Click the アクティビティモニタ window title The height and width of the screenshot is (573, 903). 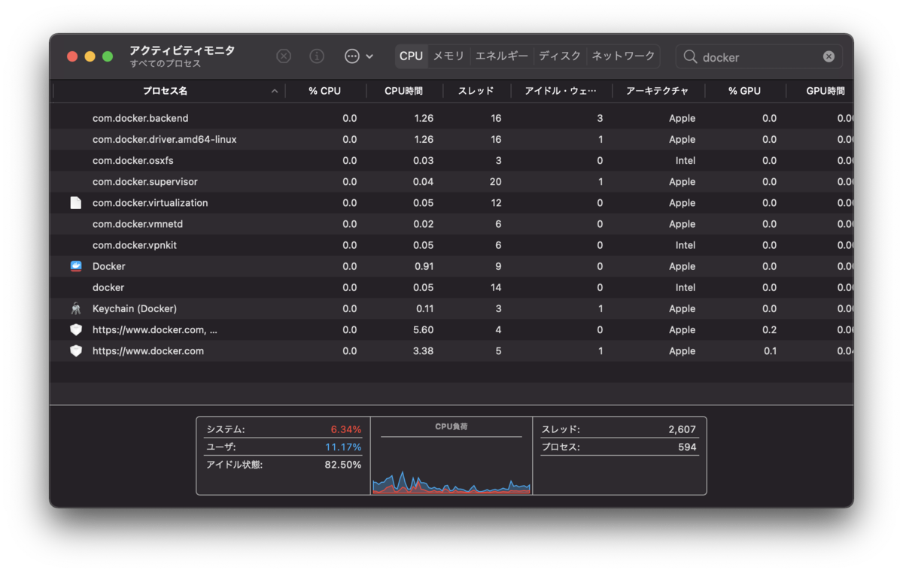(181, 50)
